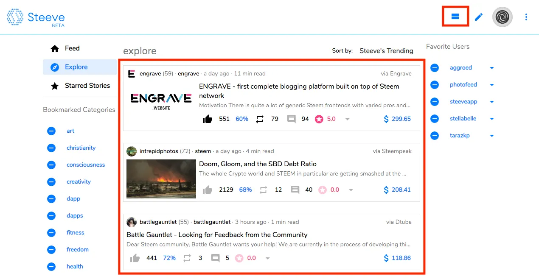Click dollar payout icon on Doom, Gloom post
Image resolution: width=539 pixels, height=279 pixels.
386,190
